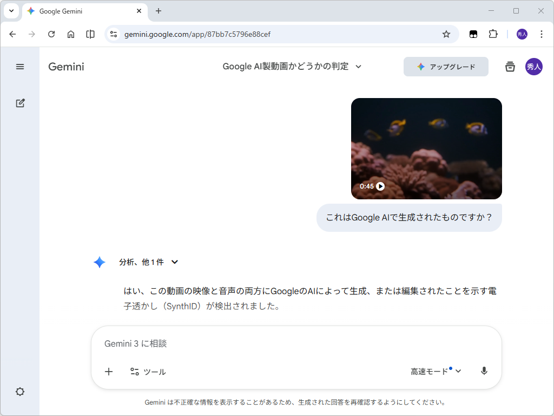Click the 秀人 profile avatar in Gemini
Viewport: 554px width, 416px height.
coord(535,67)
